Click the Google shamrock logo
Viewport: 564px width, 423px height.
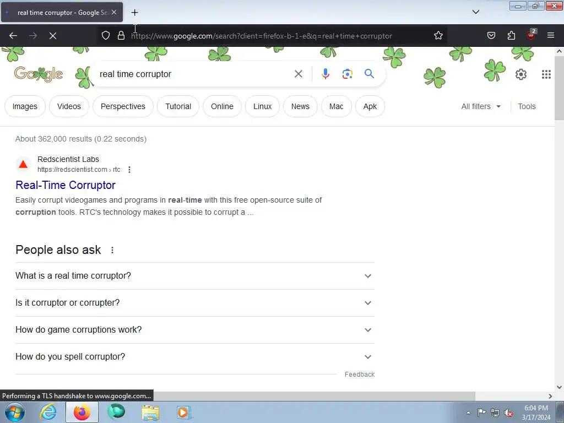pos(39,74)
